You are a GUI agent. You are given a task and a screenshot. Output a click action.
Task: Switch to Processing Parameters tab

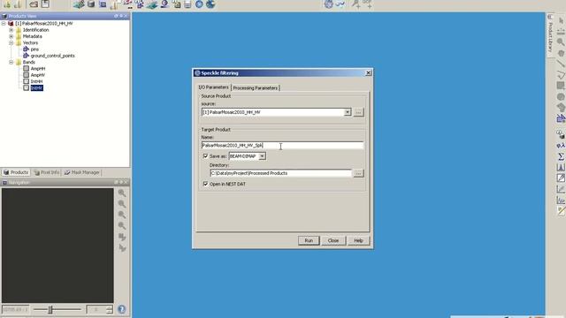[256, 88]
